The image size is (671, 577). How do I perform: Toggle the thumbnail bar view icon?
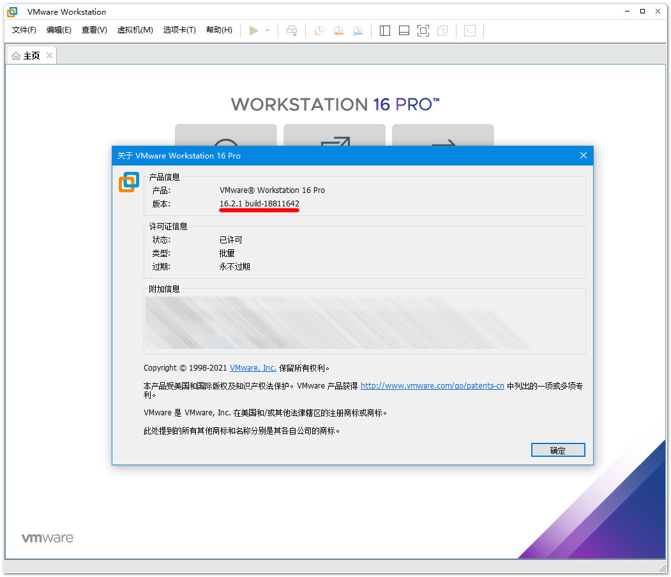404,31
